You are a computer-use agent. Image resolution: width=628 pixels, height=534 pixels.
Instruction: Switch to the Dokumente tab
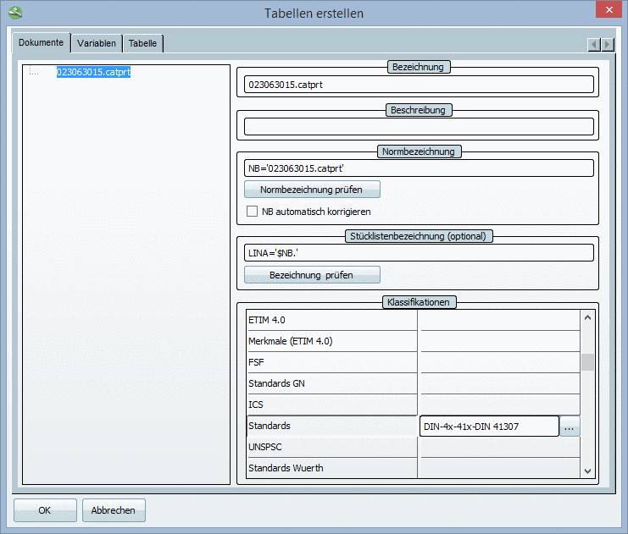pos(41,43)
